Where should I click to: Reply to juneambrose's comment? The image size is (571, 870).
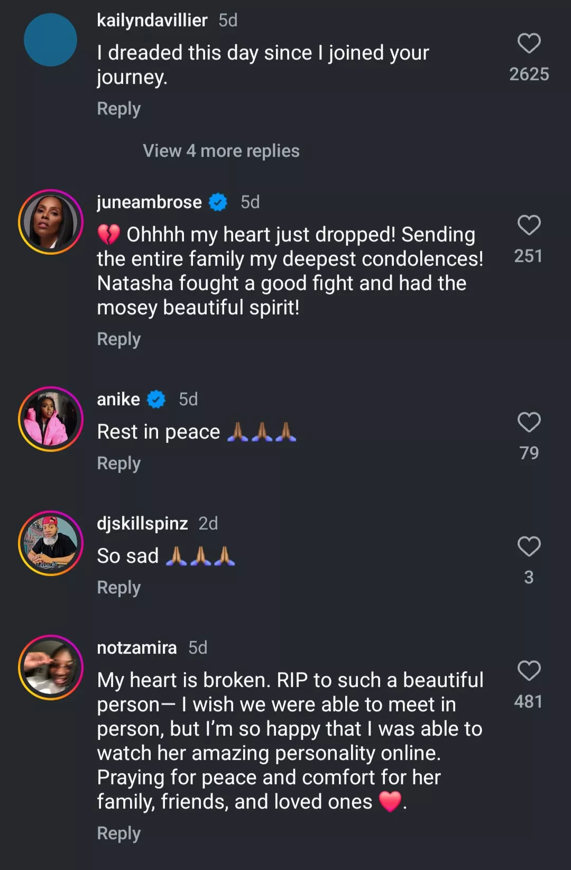click(x=119, y=339)
